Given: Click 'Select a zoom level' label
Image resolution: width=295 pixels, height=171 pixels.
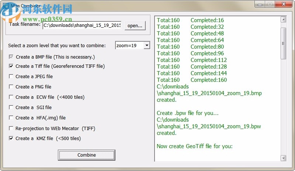Looking at the screenshot, I should (57, 46).
